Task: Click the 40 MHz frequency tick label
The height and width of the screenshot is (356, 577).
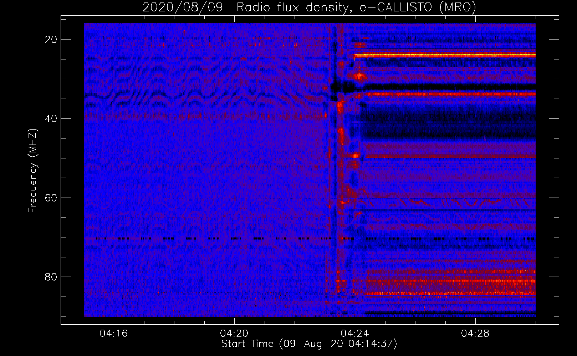Action: pos(51,119)
